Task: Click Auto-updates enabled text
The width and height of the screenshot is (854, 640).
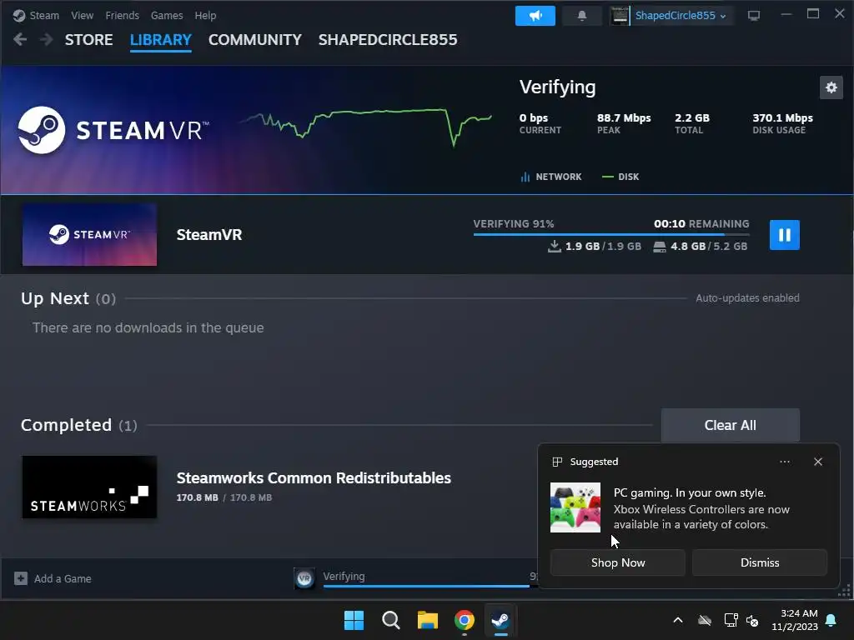Action: [x=747, y=297]
